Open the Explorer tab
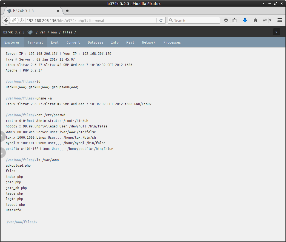The height and width of the screenshot is (242, 286). pyautogui.click(x=12, y=42)
